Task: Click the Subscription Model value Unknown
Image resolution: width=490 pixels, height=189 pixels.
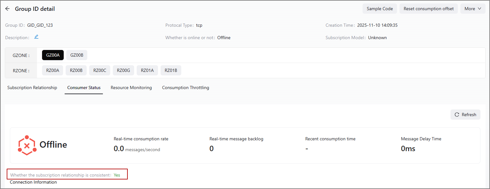Action: click(x=377, y=38)
